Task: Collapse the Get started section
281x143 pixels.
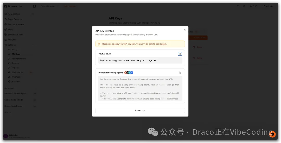Action: pos(9,88)
